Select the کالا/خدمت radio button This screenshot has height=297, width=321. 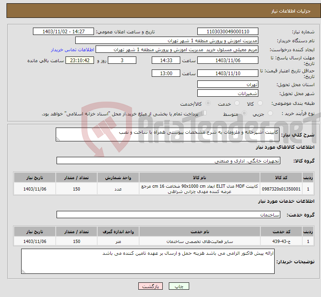(208, 103)
